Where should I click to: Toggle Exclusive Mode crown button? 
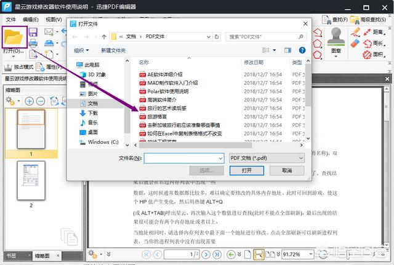18,67
